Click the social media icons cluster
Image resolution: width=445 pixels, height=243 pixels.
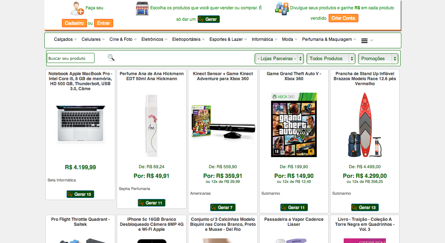[282, 9]
